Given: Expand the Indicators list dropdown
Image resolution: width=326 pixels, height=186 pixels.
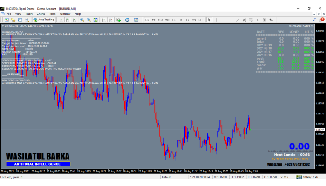Looking at the screenshot, I should 120,20.
